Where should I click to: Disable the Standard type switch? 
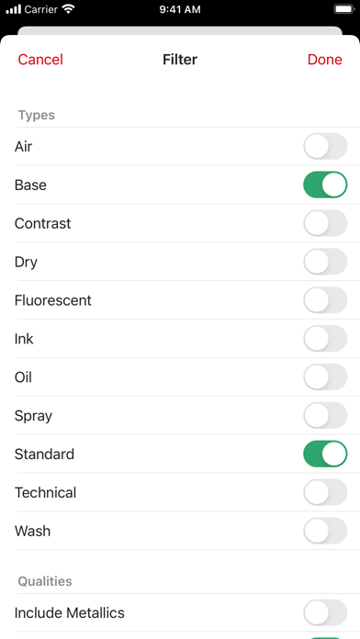point(325,454)
